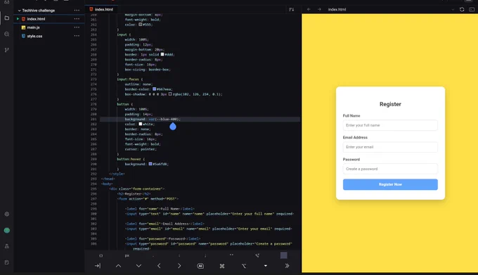Click the option key icon in toolbar
The image size is (478, 275).
[x=244, y=266]
